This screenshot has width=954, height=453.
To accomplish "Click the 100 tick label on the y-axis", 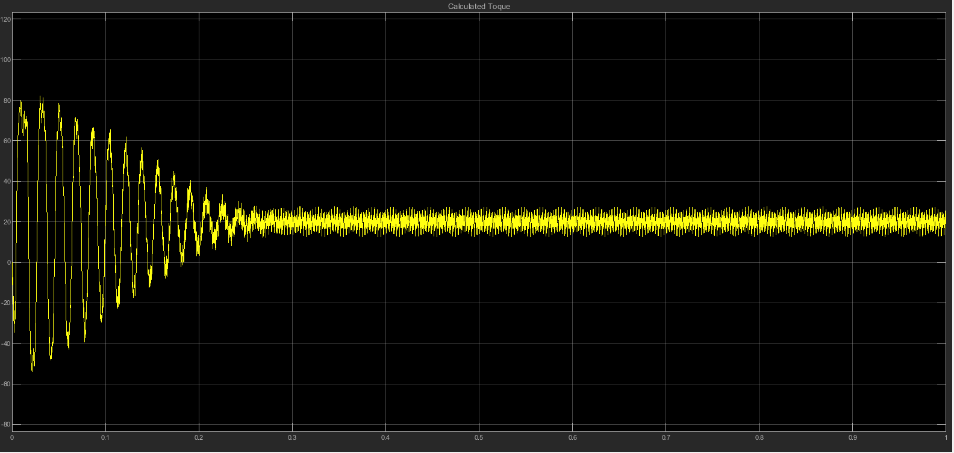I will (6, 60).
